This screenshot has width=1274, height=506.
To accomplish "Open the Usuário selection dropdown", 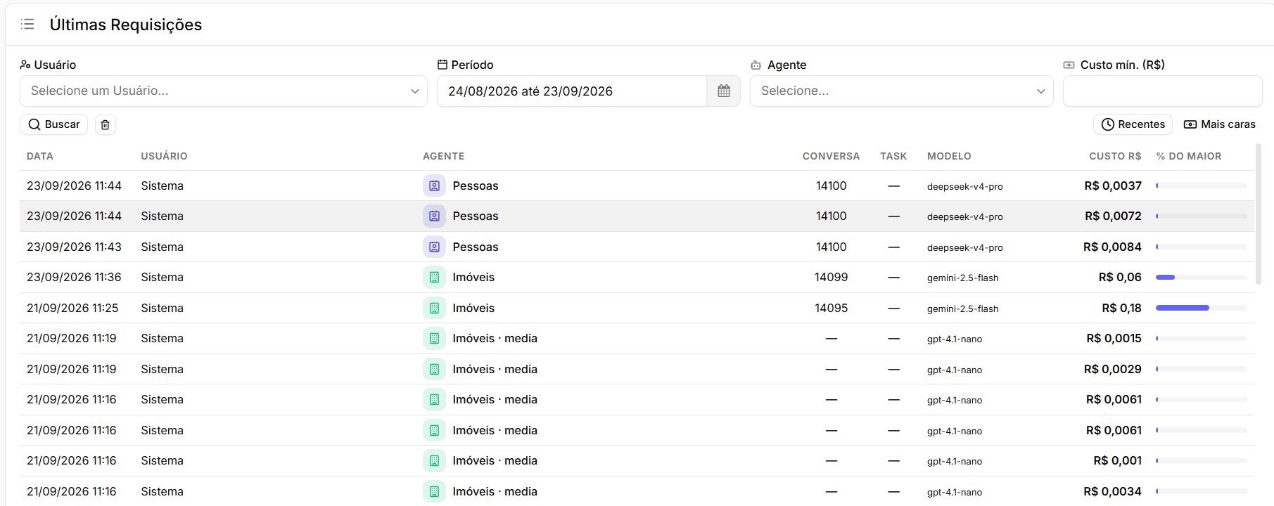I will tap(224, 91).
